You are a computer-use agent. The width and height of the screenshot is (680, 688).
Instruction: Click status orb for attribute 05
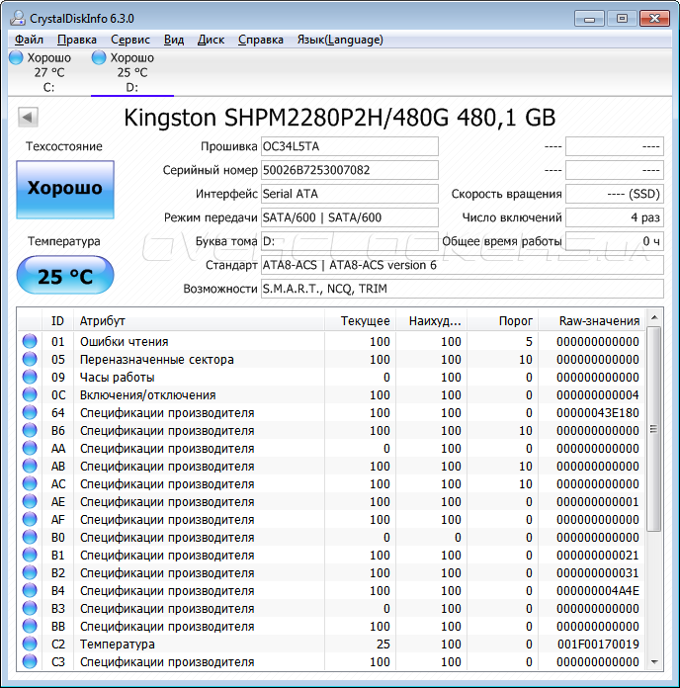click(x=30, y=359)
